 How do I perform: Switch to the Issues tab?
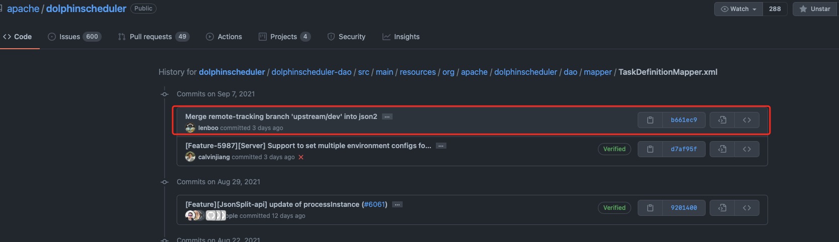coord(74,37)
